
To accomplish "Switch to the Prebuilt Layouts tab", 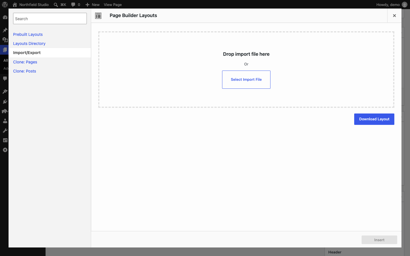I will tap(28, 34).
